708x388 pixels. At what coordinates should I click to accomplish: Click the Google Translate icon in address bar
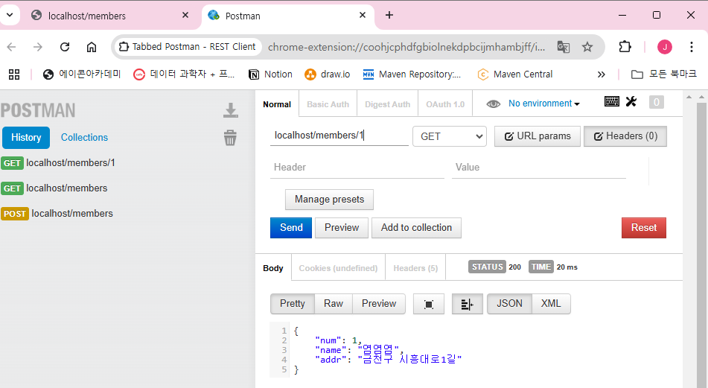[x=563, y=47]
